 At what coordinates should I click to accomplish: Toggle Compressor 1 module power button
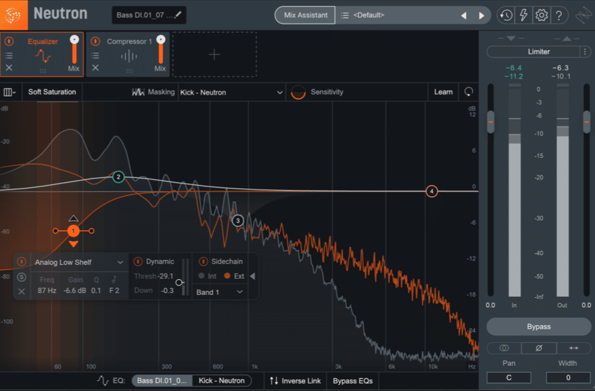tap(95, 41)
